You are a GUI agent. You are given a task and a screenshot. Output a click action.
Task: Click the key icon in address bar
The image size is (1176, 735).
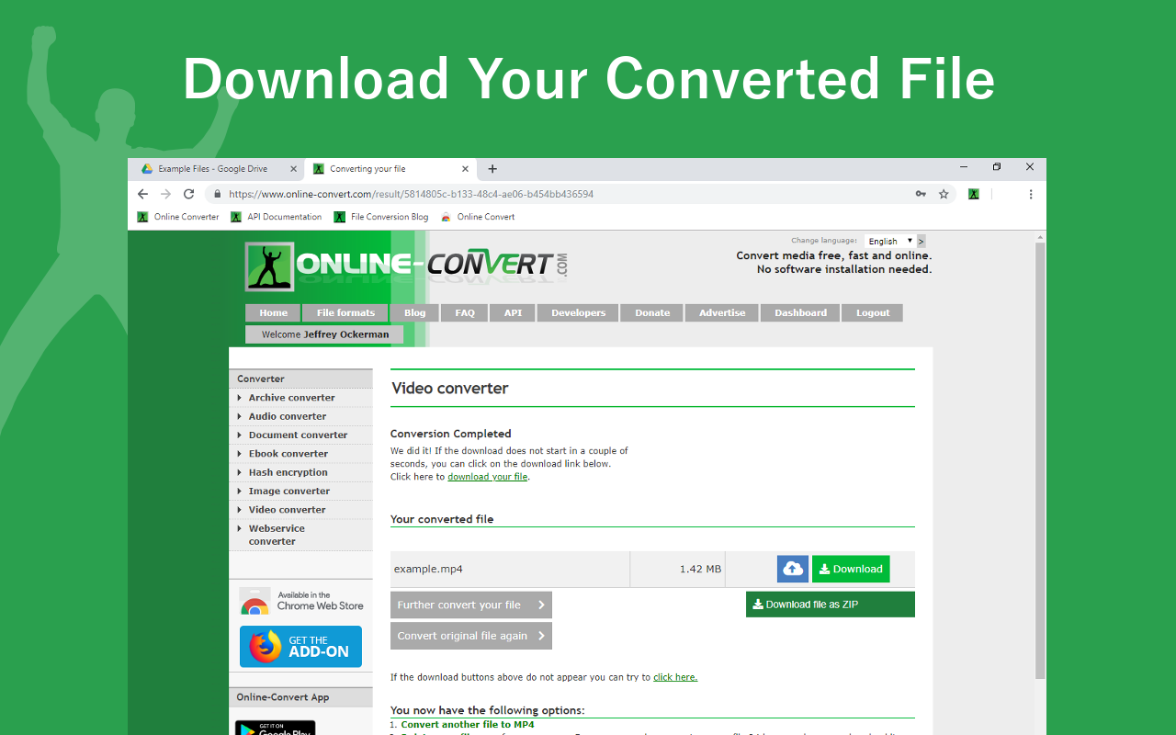click(x=921, y=194)
